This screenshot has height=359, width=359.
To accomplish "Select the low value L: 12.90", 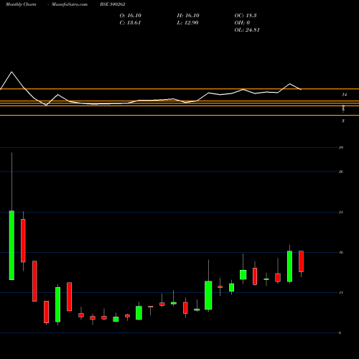I will (187, 23).
